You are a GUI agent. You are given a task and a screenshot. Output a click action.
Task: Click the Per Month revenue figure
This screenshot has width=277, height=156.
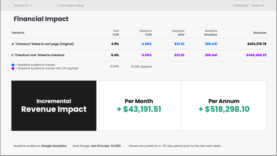(139, 109)
